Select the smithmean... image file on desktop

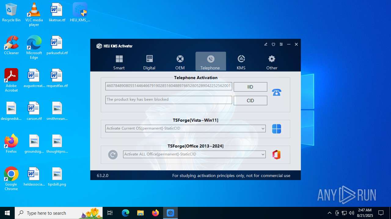point(57,111)
